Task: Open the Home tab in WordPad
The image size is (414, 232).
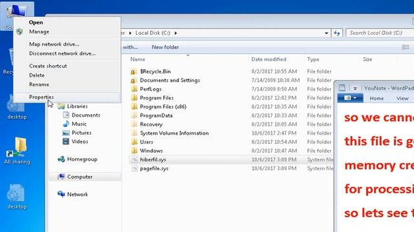Action: click(376, 99)
